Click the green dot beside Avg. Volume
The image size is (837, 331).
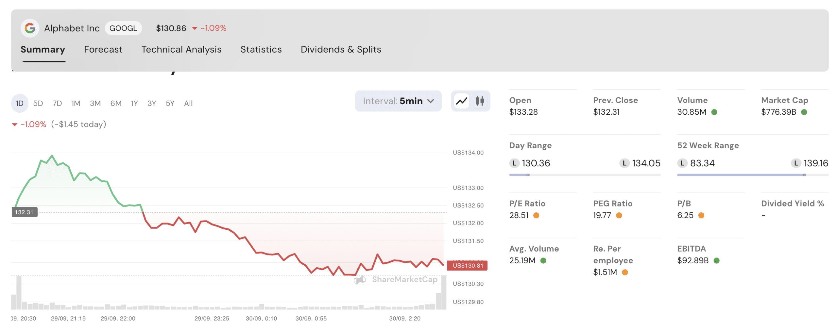click(543, 260)
